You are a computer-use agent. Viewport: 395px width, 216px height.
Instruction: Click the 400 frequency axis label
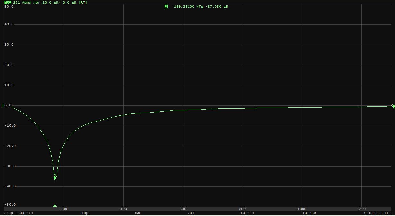pos(123,209)
